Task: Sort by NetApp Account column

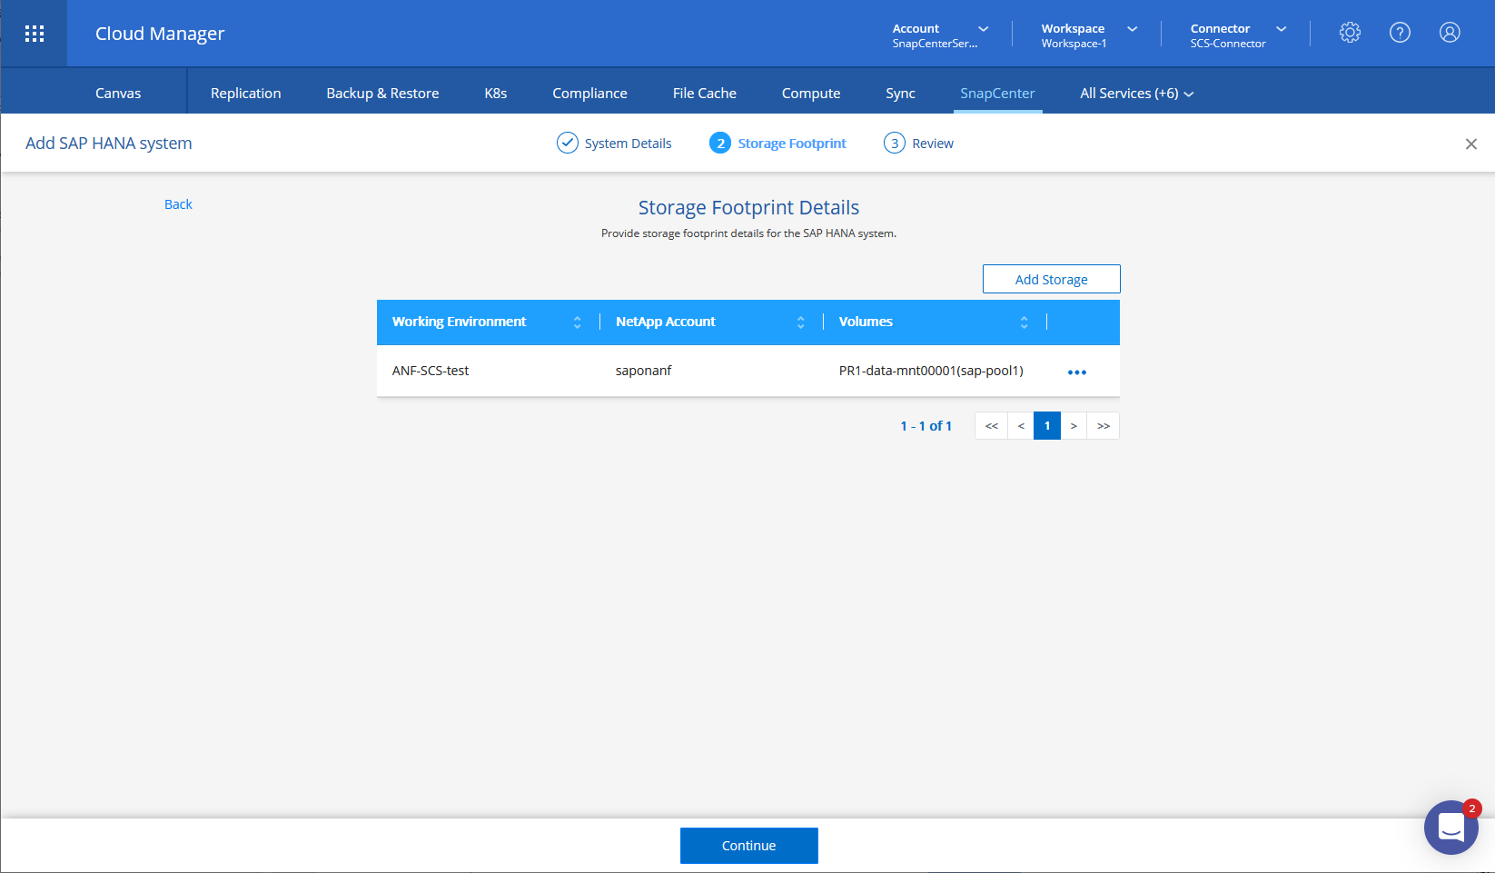Action: 800,322
